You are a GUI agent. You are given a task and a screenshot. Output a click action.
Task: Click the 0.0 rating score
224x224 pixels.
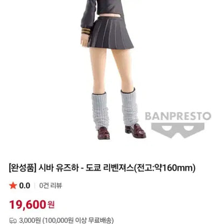pos(25,186)
